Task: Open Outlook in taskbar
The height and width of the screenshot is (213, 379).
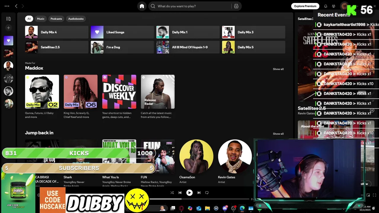Action: click(x=199, y=208)
